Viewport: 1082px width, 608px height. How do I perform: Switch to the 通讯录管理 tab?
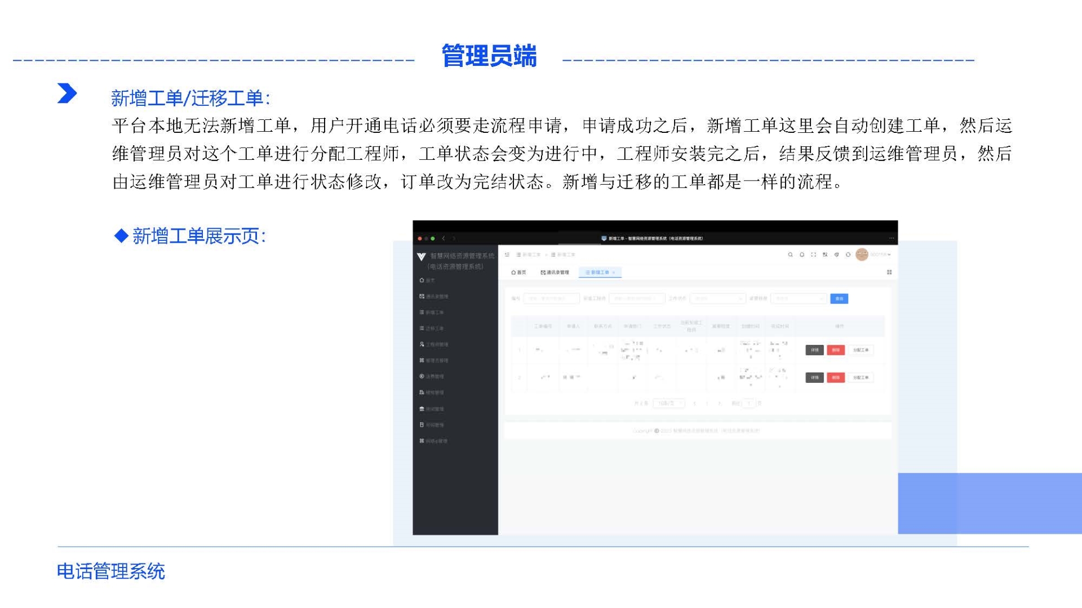[x=555, y=272]
